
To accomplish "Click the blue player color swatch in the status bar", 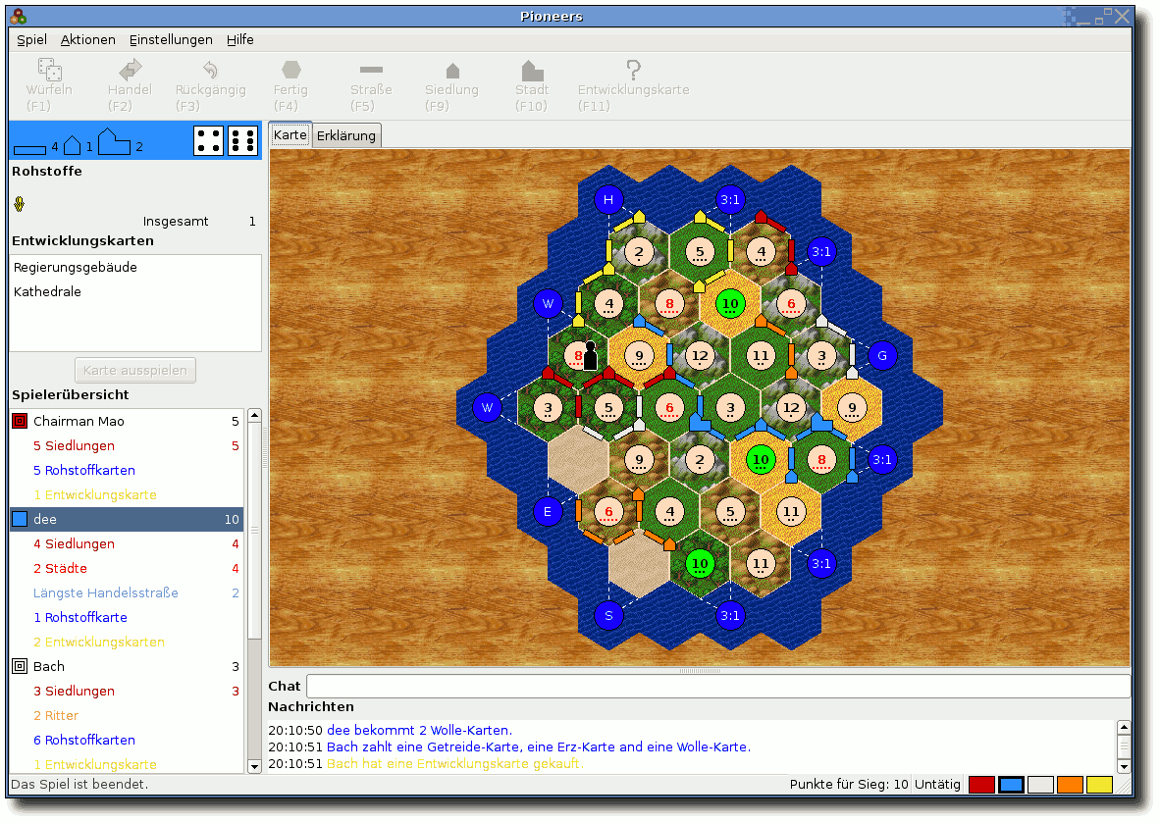I will coord(1011,785).
